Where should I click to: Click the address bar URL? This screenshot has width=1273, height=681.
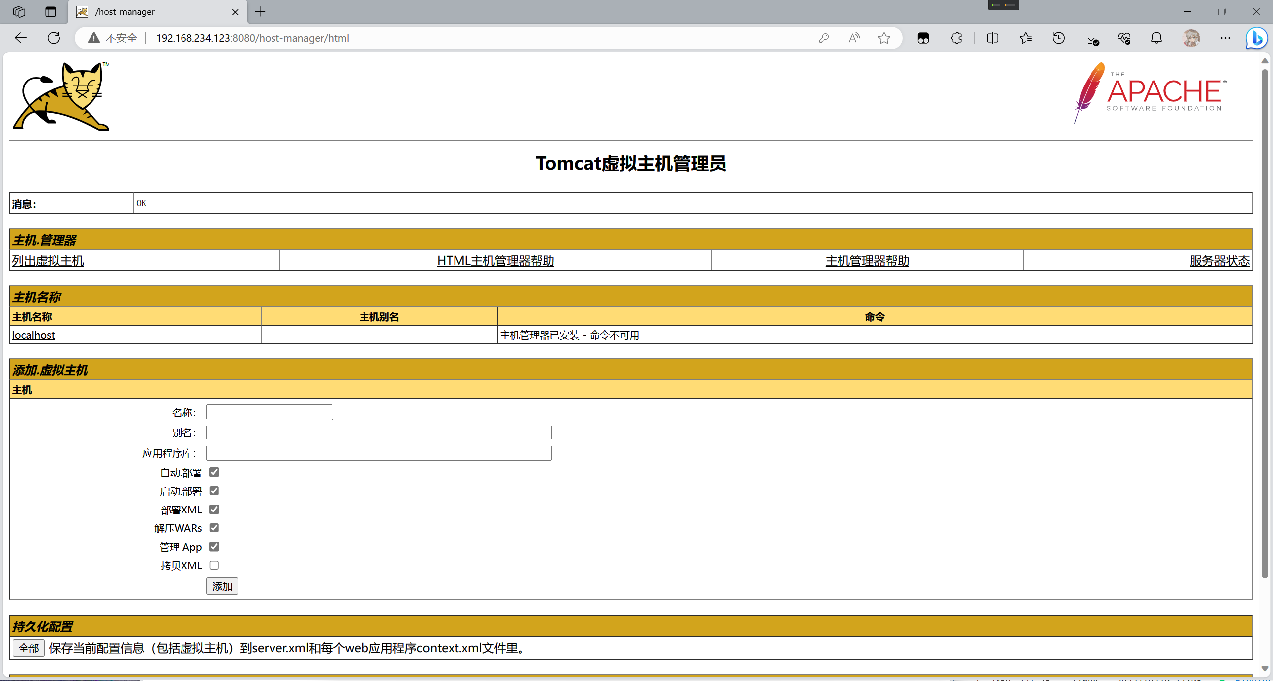253,38
